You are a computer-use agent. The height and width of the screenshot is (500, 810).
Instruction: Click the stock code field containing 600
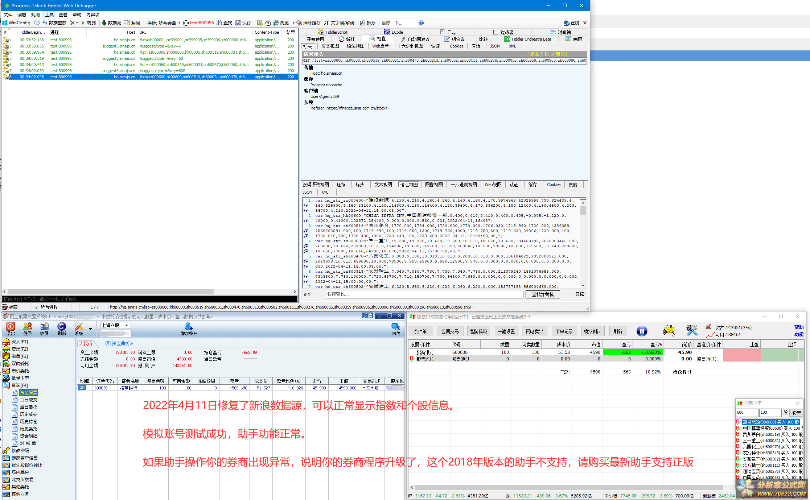(x=747, y=413)
